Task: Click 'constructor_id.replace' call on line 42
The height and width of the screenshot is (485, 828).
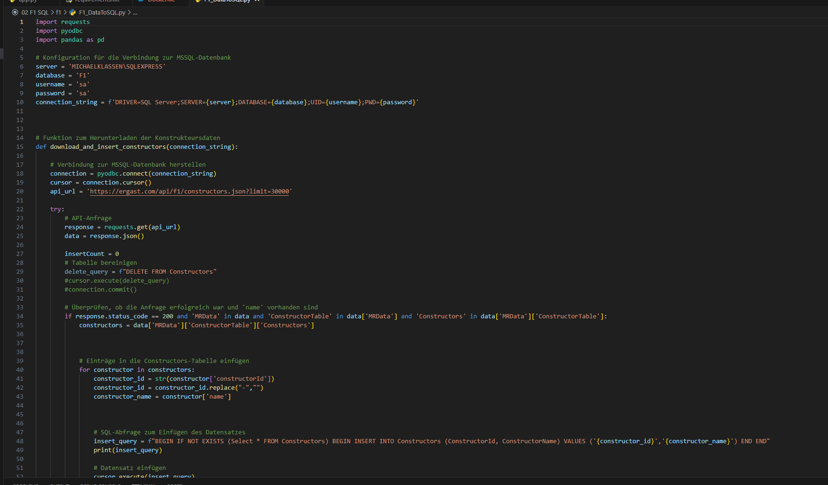Action: 195,388
